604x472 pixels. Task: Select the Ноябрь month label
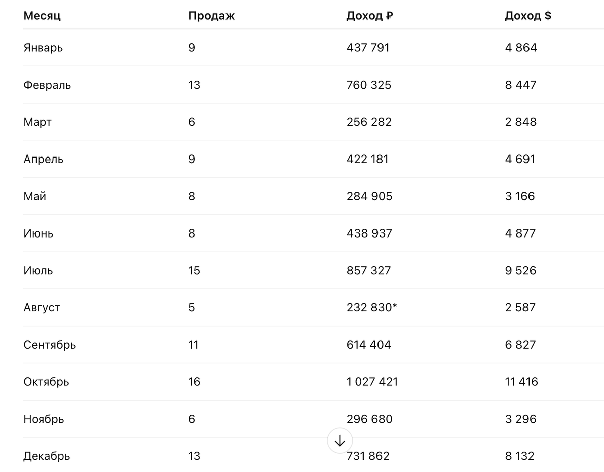[43, 419]
